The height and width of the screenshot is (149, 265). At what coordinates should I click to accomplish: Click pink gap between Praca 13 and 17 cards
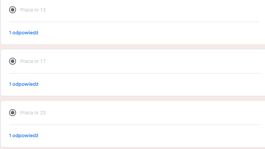click(x=133, y=47)
